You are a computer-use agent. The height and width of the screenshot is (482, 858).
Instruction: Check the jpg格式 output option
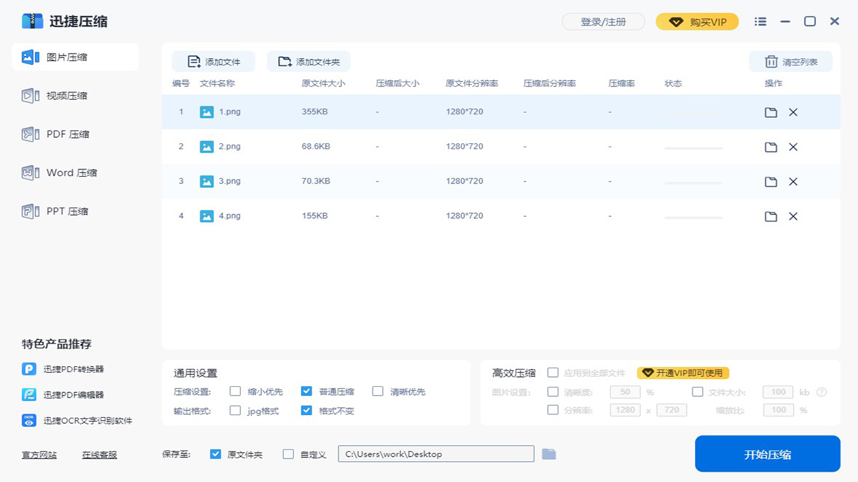pyautogui.click(x=235, y=410)
